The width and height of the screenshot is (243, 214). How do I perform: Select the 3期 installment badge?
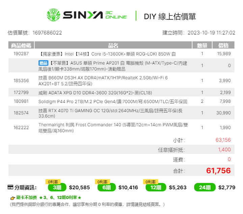tap(57, 187)
